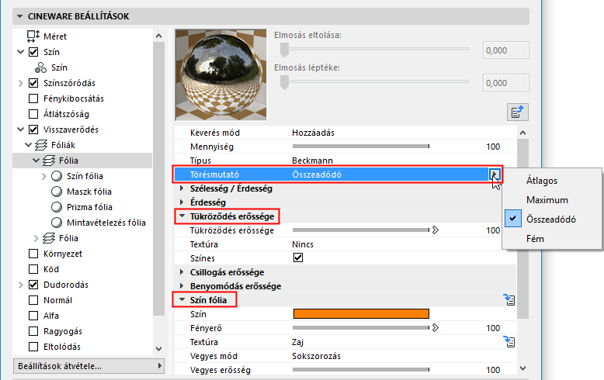Expand the Érdesség section

pos(182,202)
